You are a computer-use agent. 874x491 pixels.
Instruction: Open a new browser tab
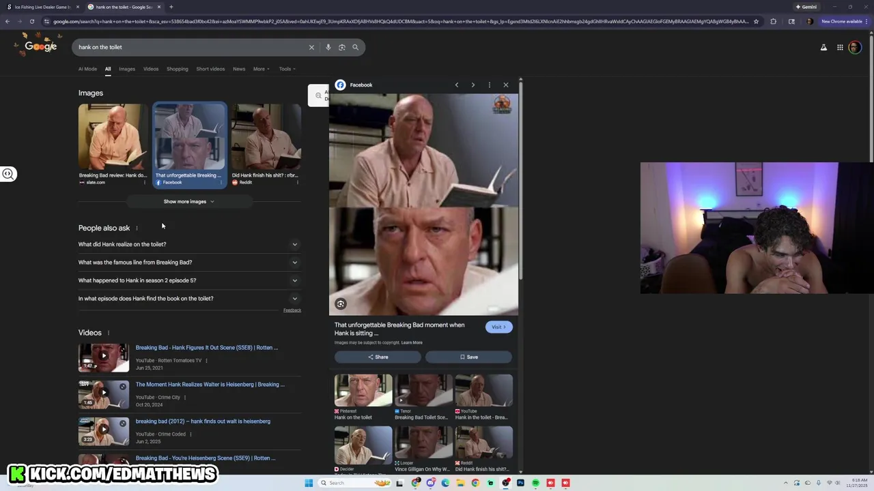click(x=171, y=7)
